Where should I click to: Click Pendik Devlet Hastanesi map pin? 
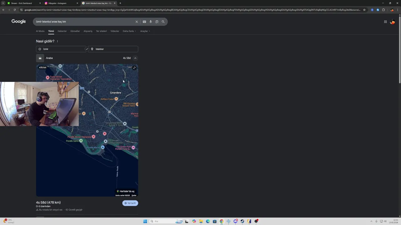click(x=93, y=137)
